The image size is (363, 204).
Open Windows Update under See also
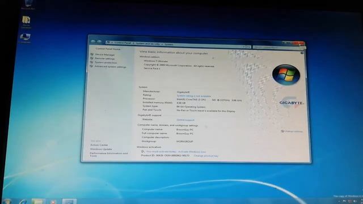pos(101,150)
